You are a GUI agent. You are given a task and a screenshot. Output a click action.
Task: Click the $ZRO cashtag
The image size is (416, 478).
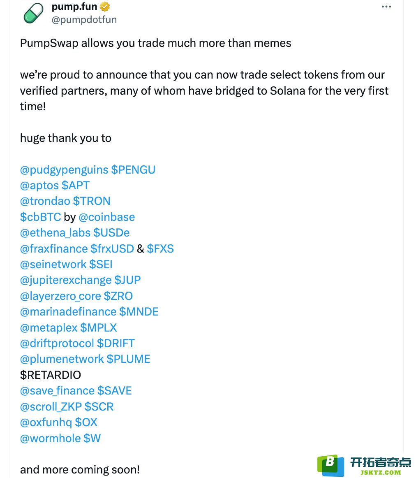(118, 296)
